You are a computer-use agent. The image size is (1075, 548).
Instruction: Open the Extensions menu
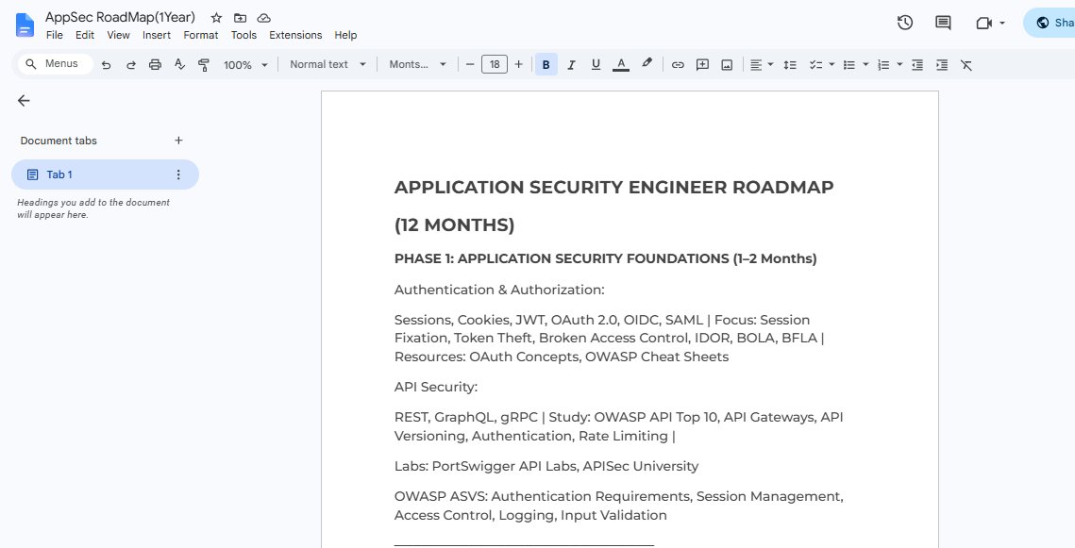pos(295,35)
